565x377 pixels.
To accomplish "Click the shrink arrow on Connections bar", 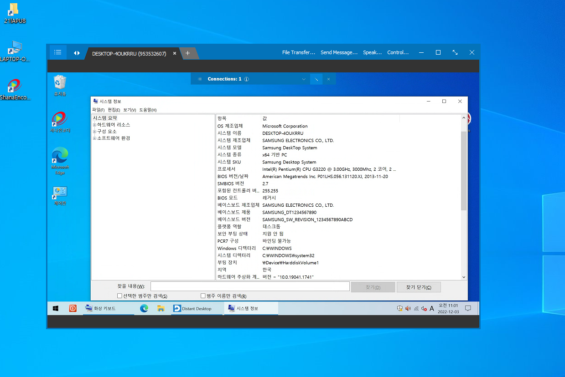I will click(316, 79).
